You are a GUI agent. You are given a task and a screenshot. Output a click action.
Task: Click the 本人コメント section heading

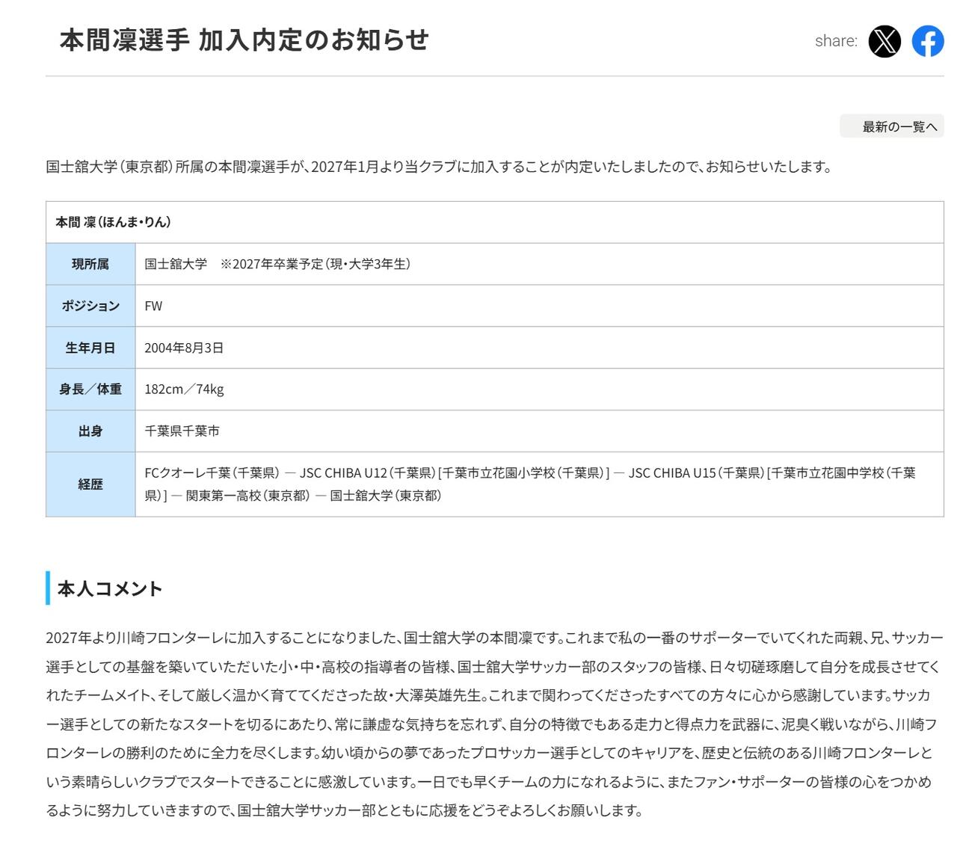click(109, 588)
